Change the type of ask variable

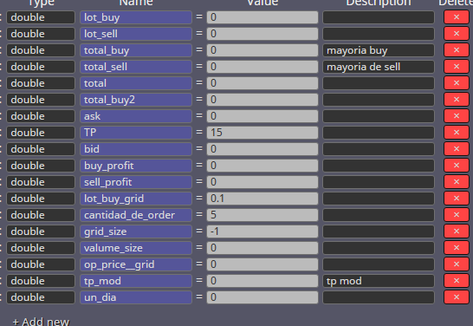click(x=41, y=116)
